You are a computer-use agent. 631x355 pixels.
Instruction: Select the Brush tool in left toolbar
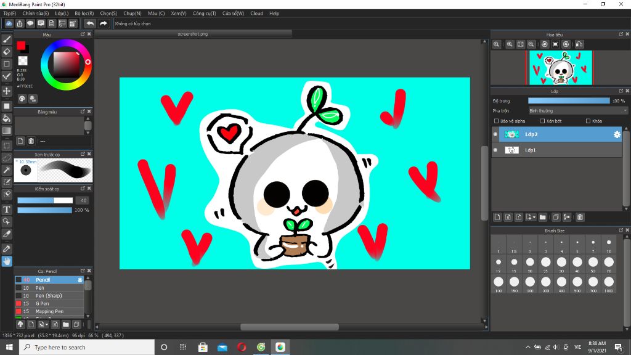(7, 39)
